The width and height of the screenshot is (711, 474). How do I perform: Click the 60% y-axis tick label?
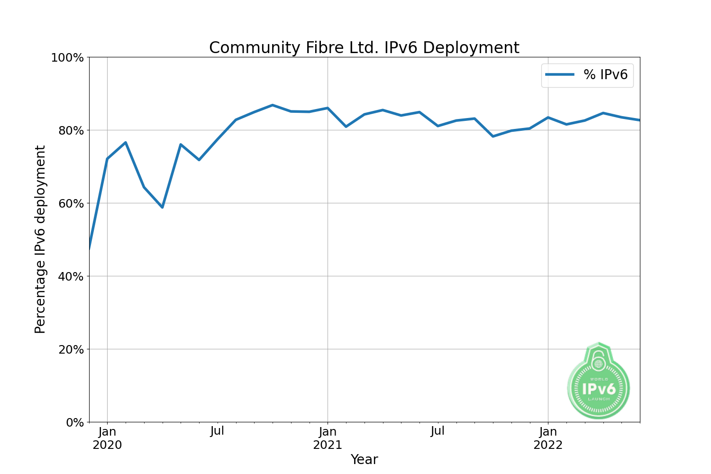click(70, 203)
